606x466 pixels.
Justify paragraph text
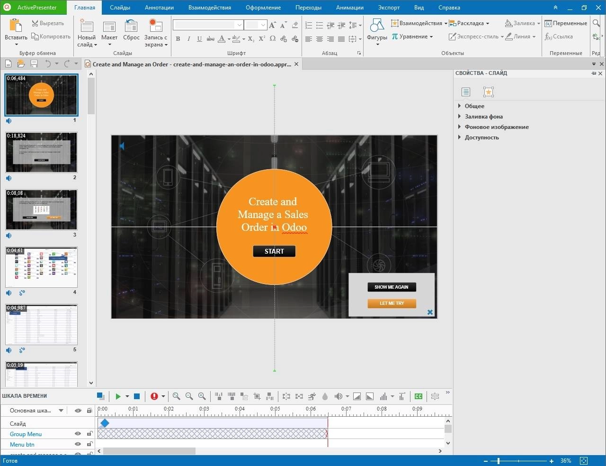click(341, 39)
